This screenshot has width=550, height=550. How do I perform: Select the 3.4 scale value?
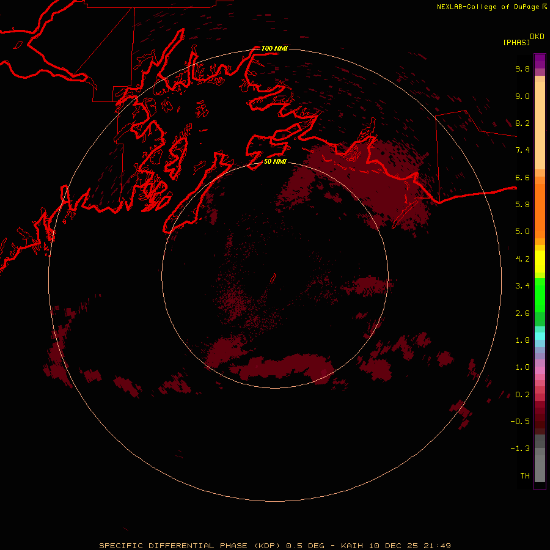522,286
